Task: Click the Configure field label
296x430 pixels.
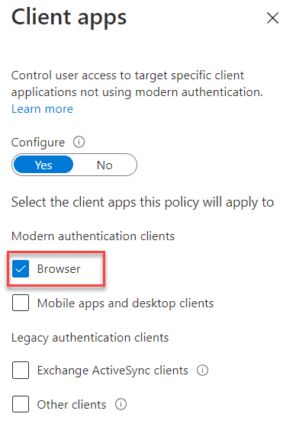Action: click(x=38, y=143)
